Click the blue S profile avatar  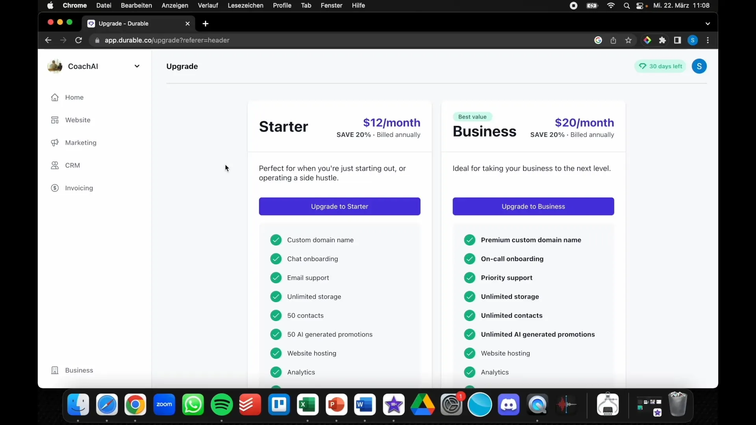[699, 66]
